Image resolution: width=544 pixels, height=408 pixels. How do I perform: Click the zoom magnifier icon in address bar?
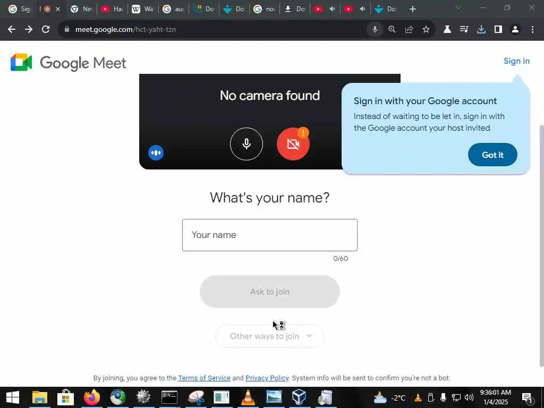(392, 30)
